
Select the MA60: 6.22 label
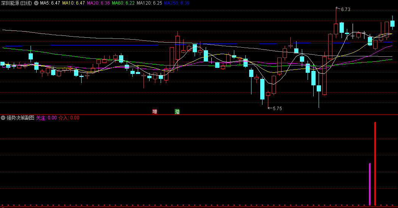tap(123, 3)
